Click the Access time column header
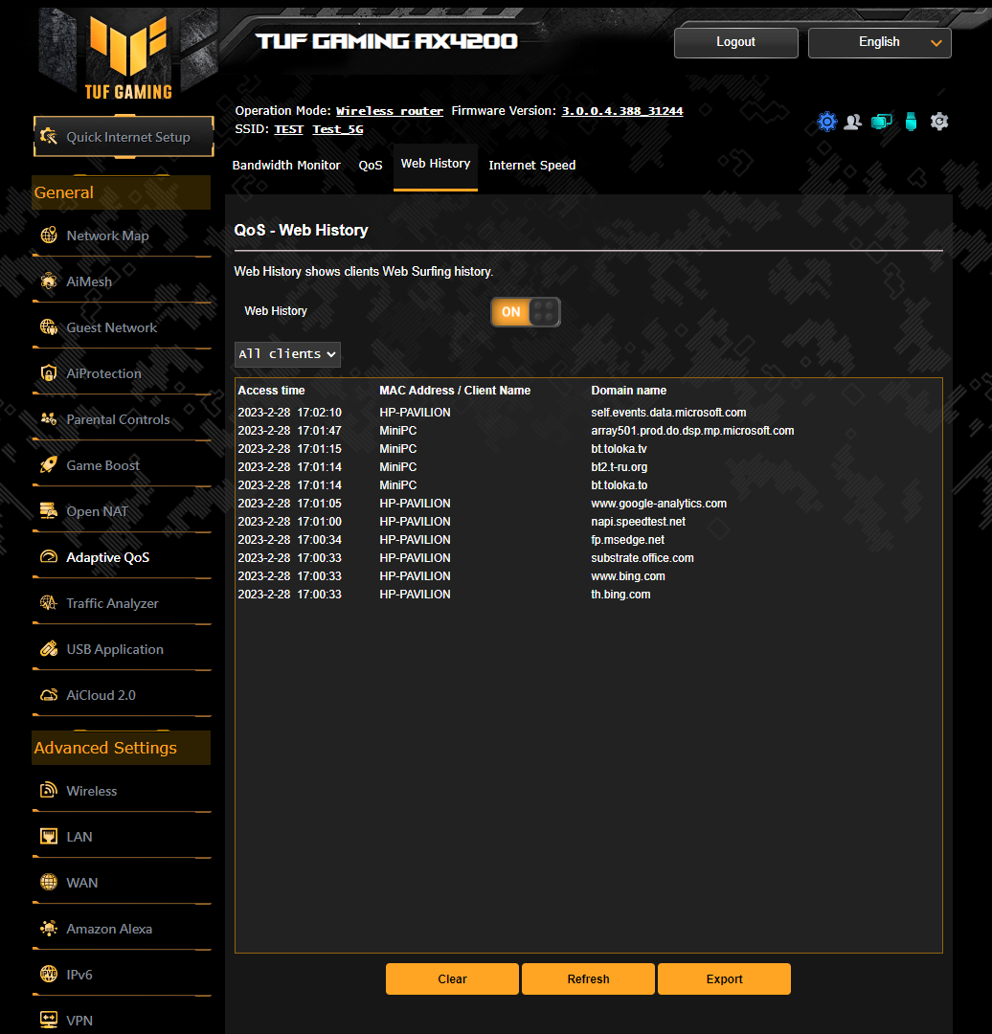Screen dimensions: 992x1034 click(271, 391)
